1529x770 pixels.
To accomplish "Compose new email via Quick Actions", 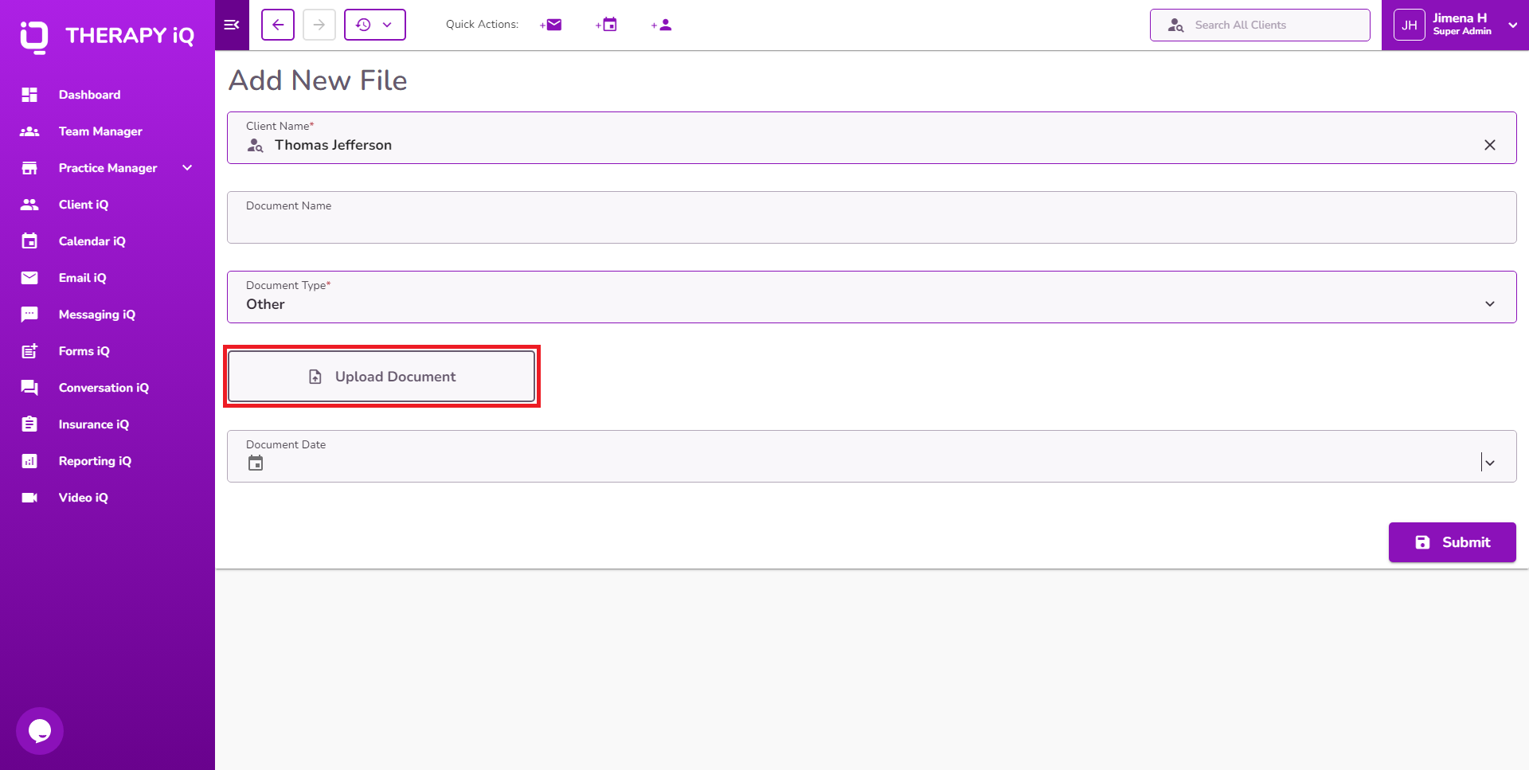I will (551, 24).
